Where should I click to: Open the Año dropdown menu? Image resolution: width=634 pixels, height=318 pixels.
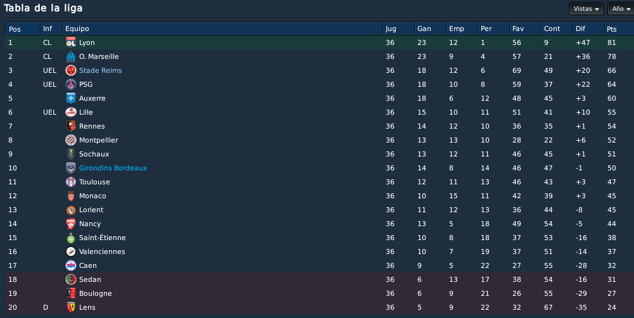[621, 8]
